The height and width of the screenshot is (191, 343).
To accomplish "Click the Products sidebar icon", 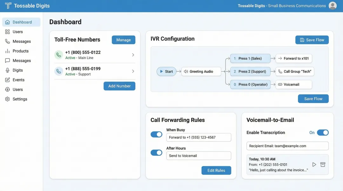I will 7,51.
